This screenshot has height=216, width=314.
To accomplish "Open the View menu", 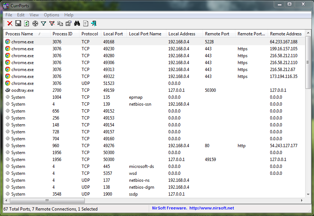I will coord(34,15).
